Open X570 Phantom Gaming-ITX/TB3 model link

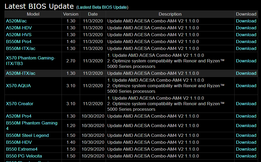[31, 61]
